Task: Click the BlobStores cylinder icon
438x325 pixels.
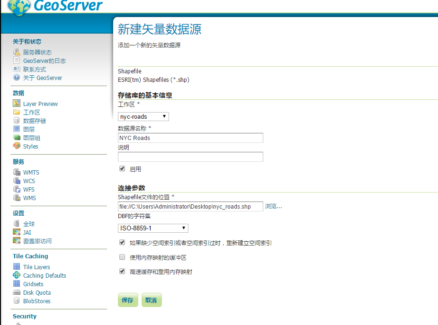Action: coord(17,300)
